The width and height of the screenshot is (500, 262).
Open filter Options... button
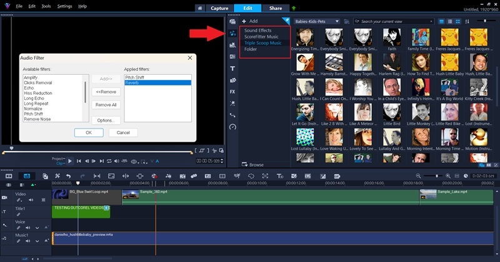tap(106, 120)
